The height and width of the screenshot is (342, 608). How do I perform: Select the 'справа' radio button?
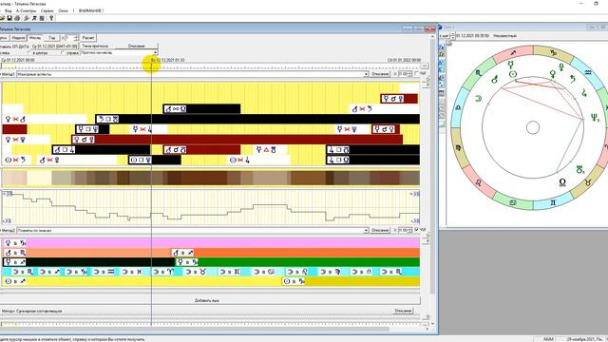[63, 53]
